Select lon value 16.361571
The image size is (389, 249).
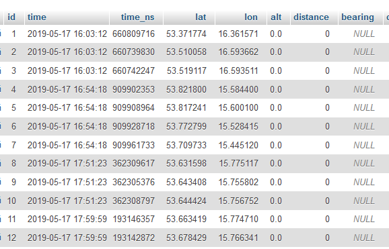[238, 34]
